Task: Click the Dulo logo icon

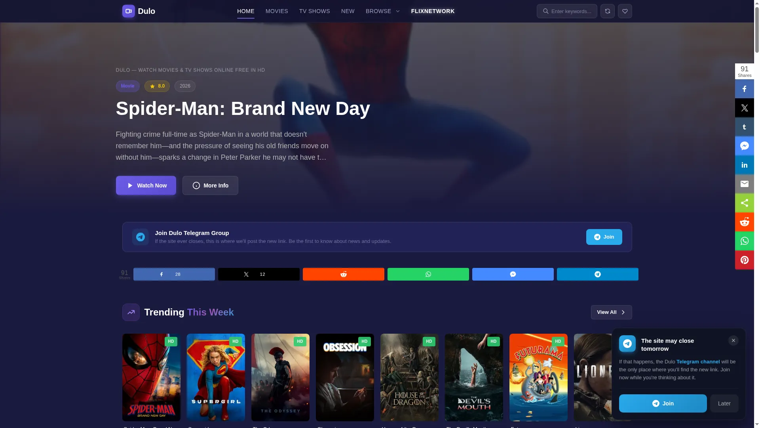Action: (x=128, y=11)
